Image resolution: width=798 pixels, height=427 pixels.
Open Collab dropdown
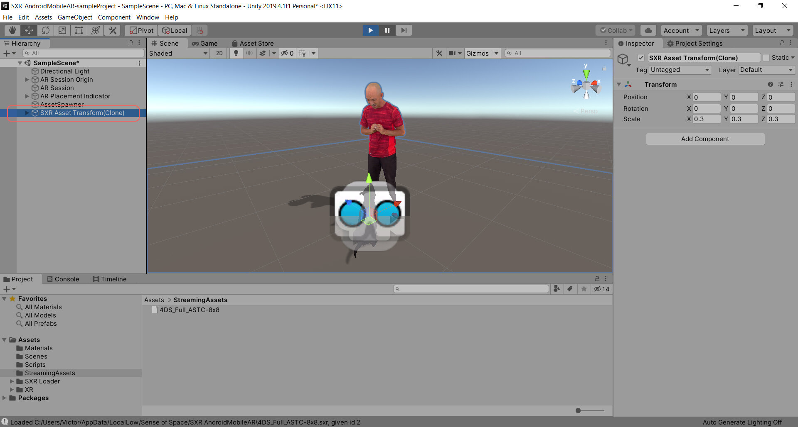[616, 30]
